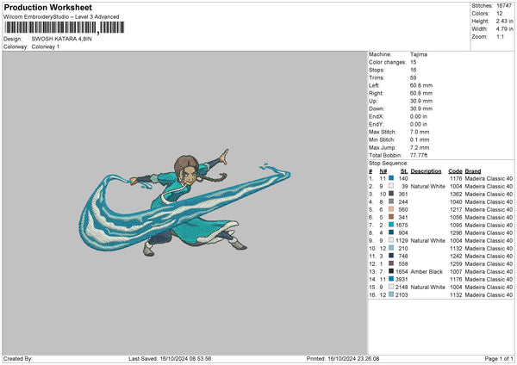Click the Total Bobbin value 77.77ft

click(419, 155)
